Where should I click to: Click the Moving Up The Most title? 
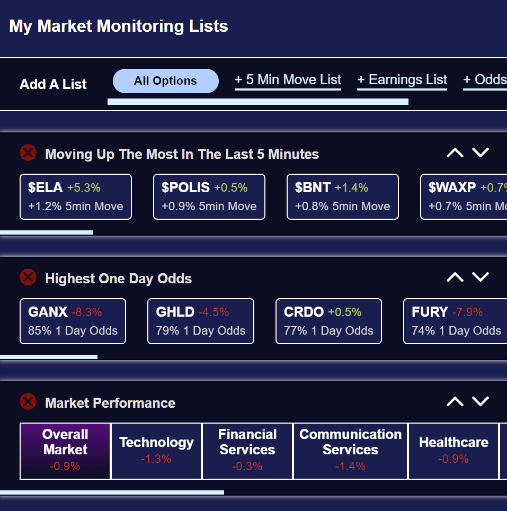tap(182, 154)
